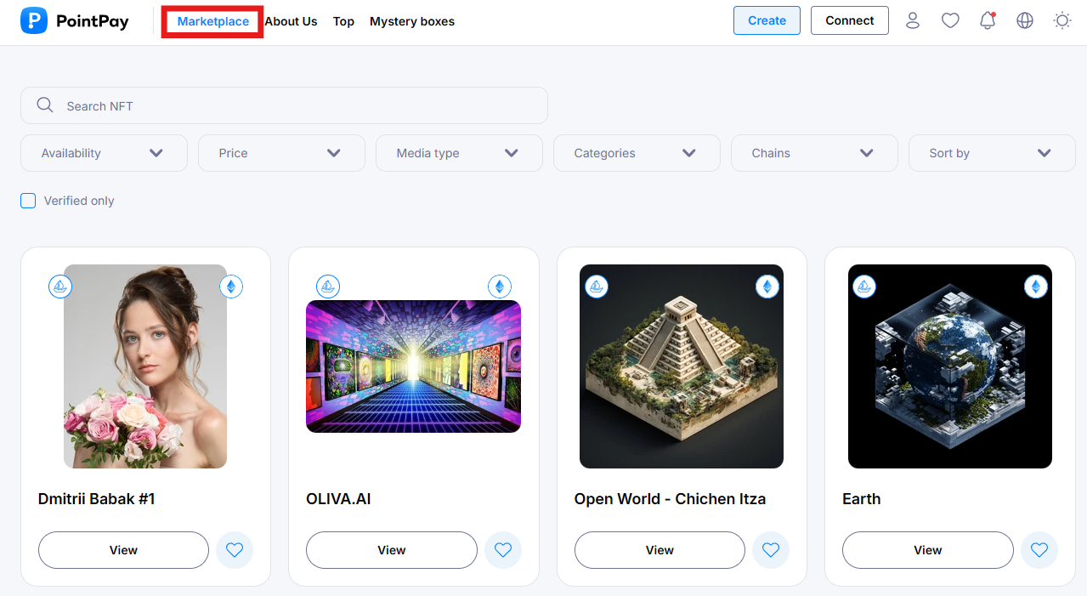The image size is (1087, 596).
Task: Open favorites heart icon in header
Action: tap(950, 20)
